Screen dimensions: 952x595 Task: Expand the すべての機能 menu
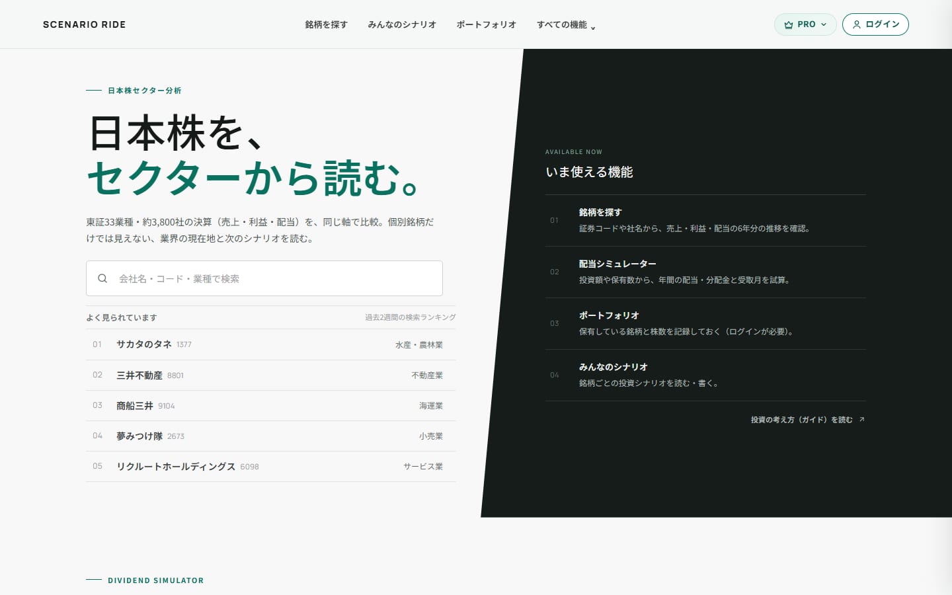point(566,24)
